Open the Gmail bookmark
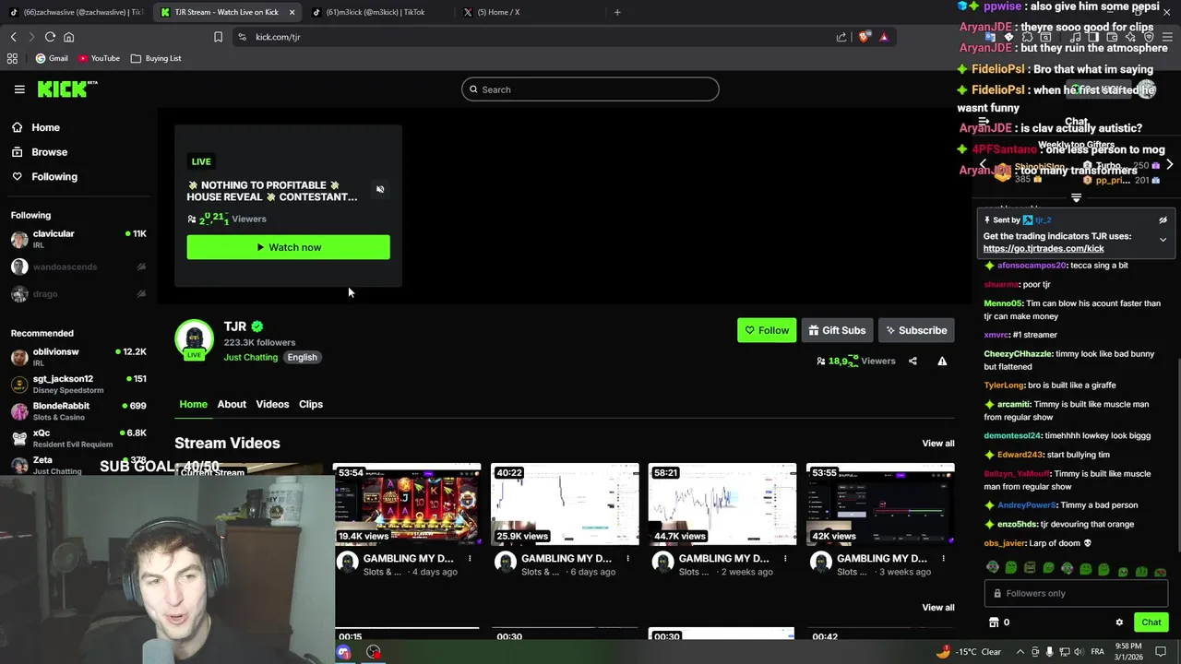The image size is (1181, 664). coord(52,58)
